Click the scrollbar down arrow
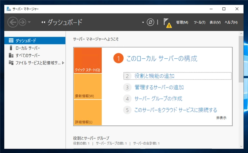The image size is (248, 153). [x=241, y=146]
